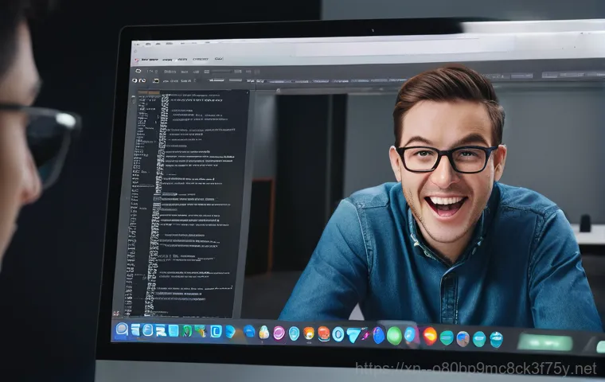Open the cyan funnel-shaped dock icon
This screenshot has width=605, height=382.
point(353,335)
